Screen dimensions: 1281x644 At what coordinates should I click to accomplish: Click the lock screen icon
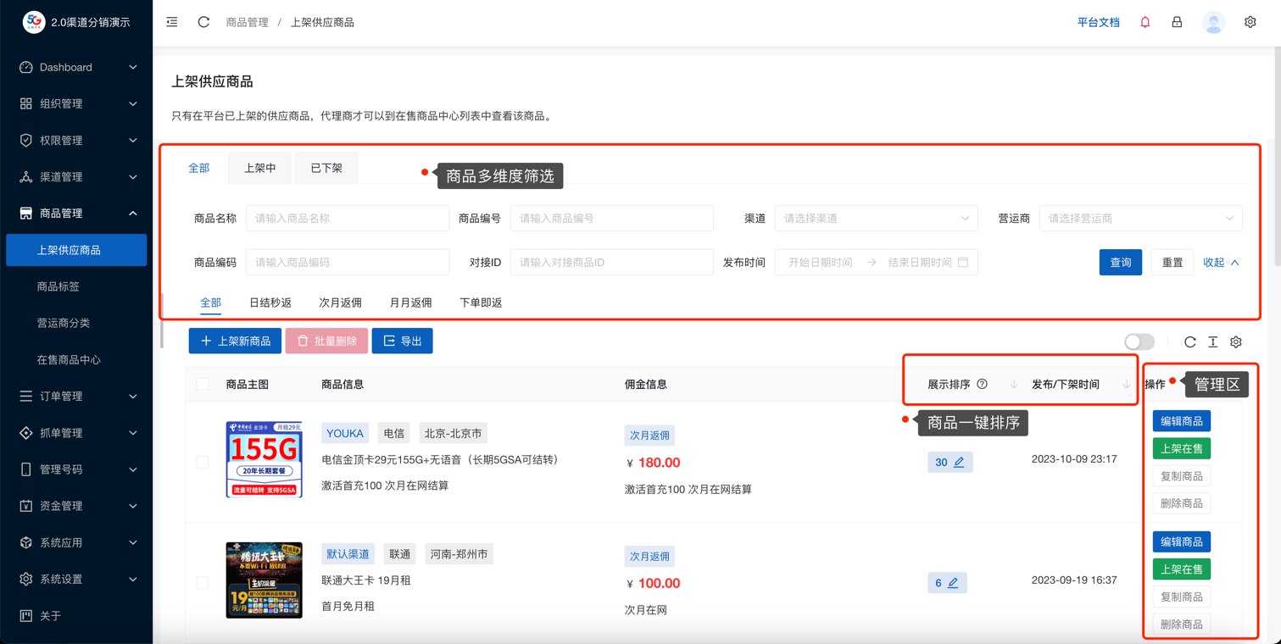click(1177, 22)
